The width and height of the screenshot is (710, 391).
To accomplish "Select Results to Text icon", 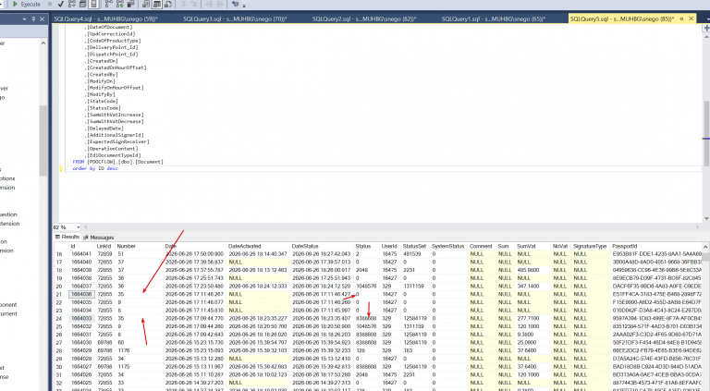I will tap(146, 4).
